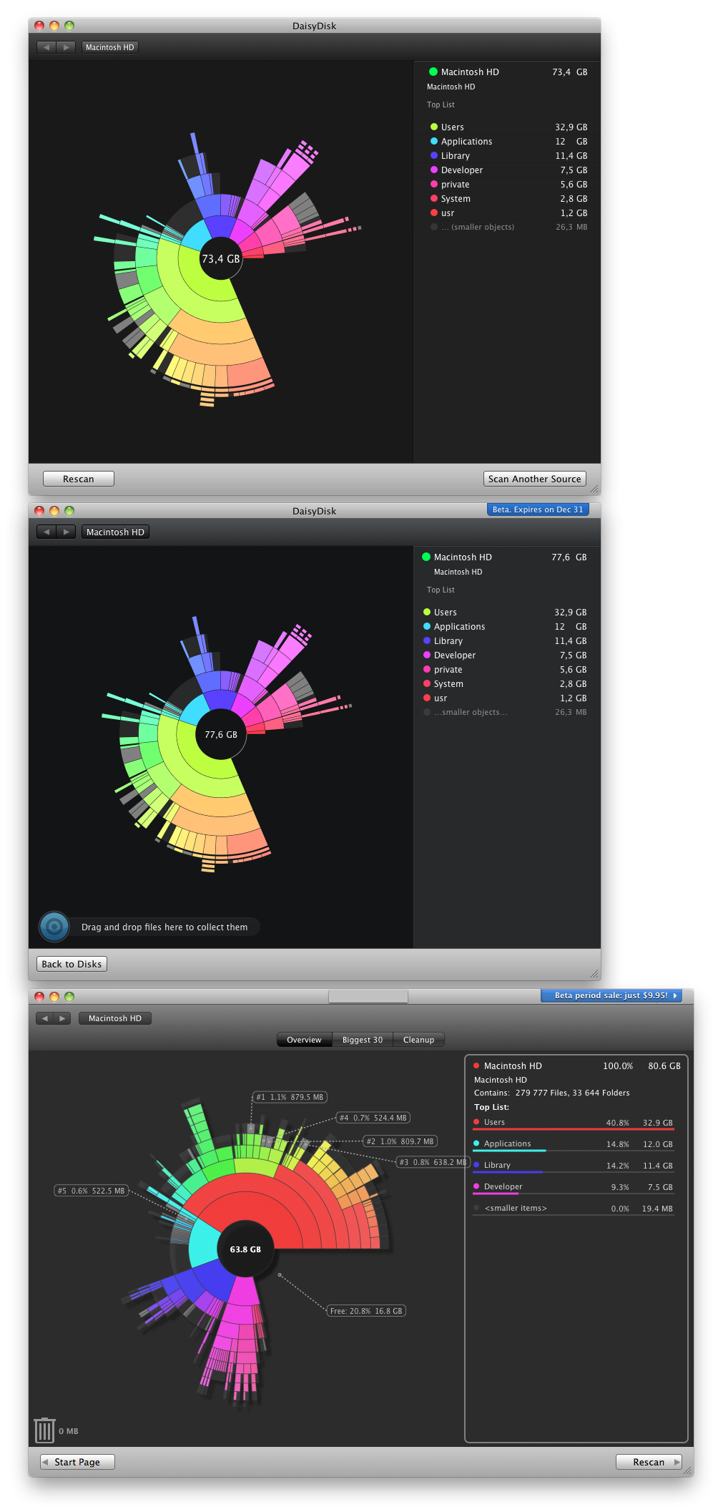
Task: Click the Rescan button in the top window
Action: [79, 479]
